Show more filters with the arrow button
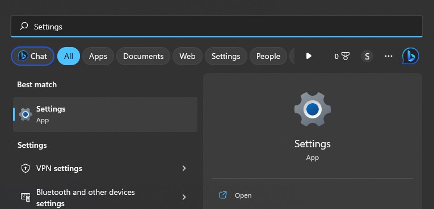Viewport: 434px width, 209px height. 309,56
